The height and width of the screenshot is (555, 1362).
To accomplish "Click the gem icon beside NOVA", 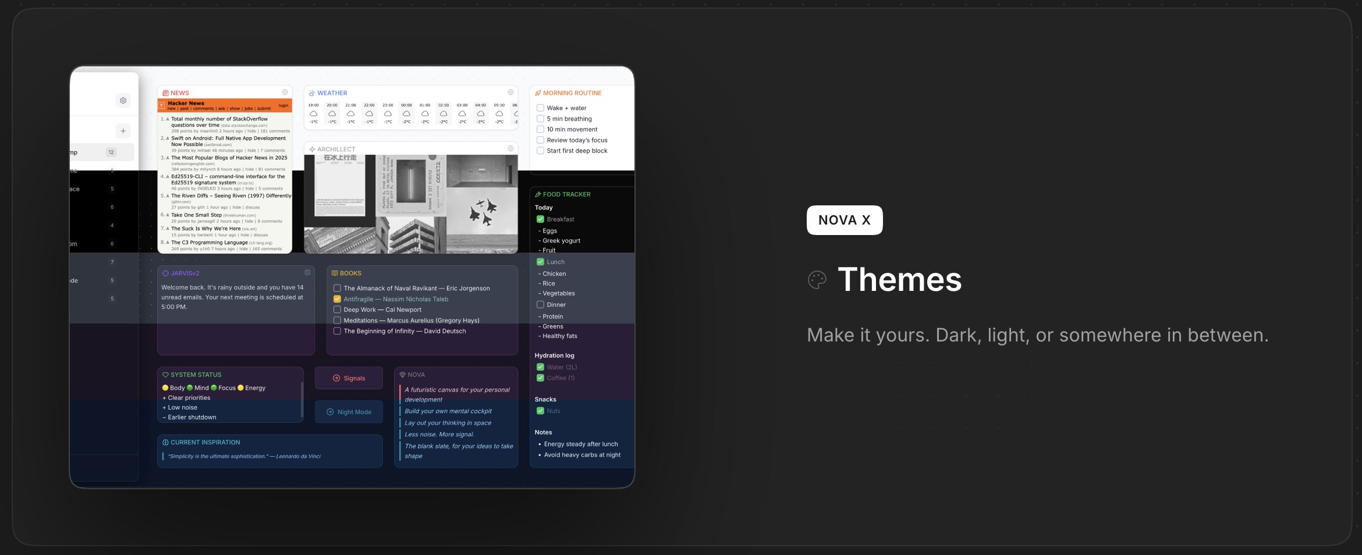I will click(403, 375).
